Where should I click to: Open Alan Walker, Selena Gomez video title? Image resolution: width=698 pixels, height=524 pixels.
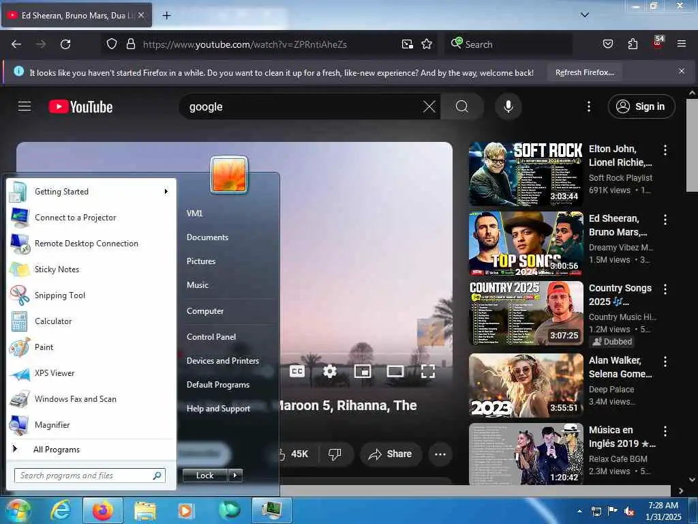pyautogui.click(x=620, y=367)
